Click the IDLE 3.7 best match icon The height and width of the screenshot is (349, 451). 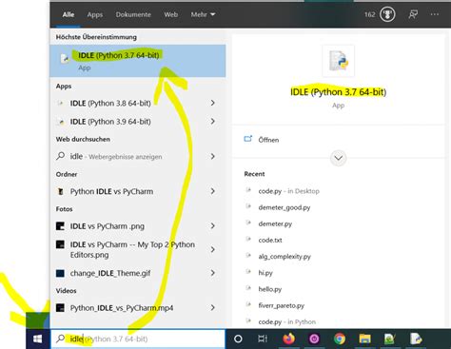[65, 58]
